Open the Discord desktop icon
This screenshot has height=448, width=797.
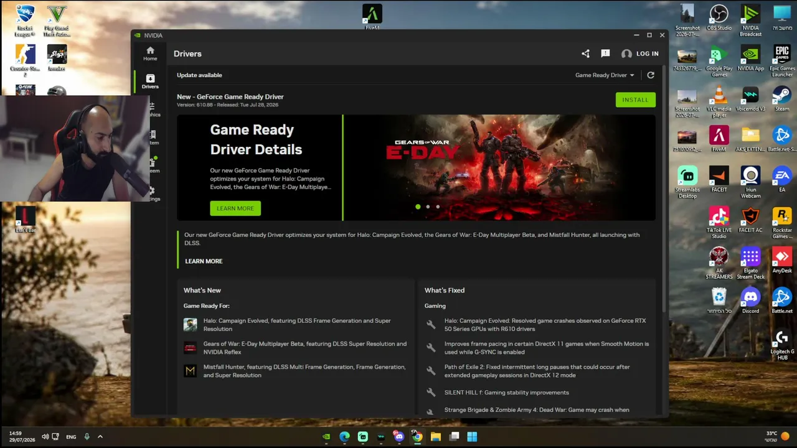point(750,301)
